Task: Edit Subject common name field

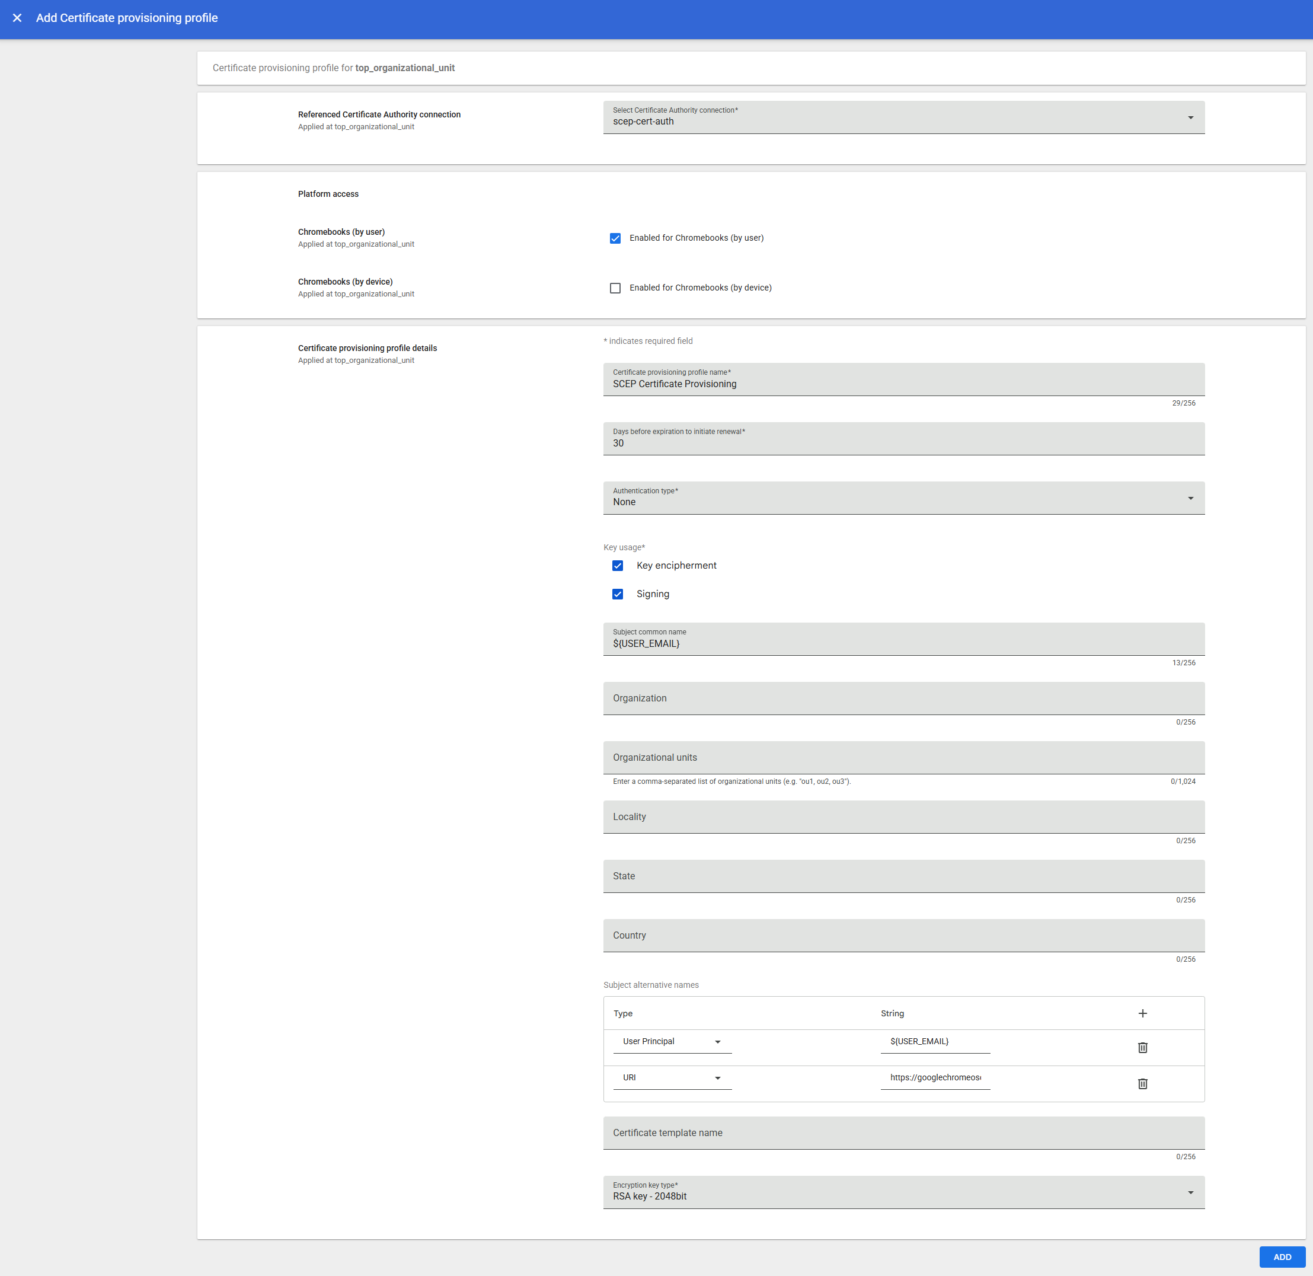Action: pos(904,639)
